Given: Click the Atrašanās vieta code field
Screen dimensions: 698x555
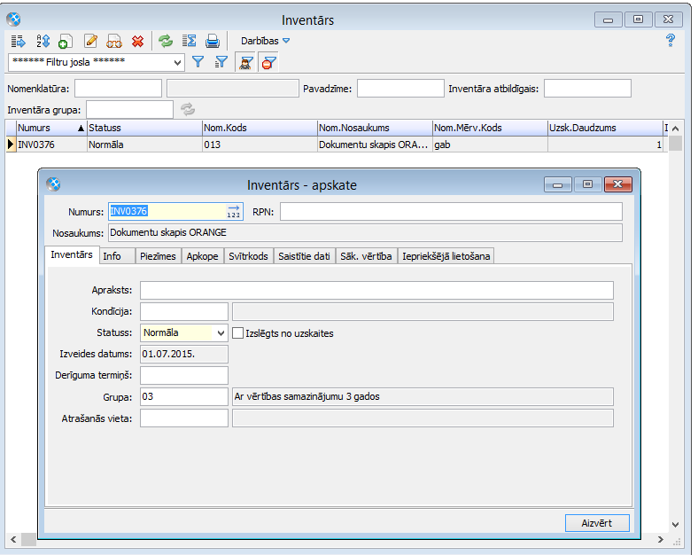Looking at the screenshot, I should (184, 418).
